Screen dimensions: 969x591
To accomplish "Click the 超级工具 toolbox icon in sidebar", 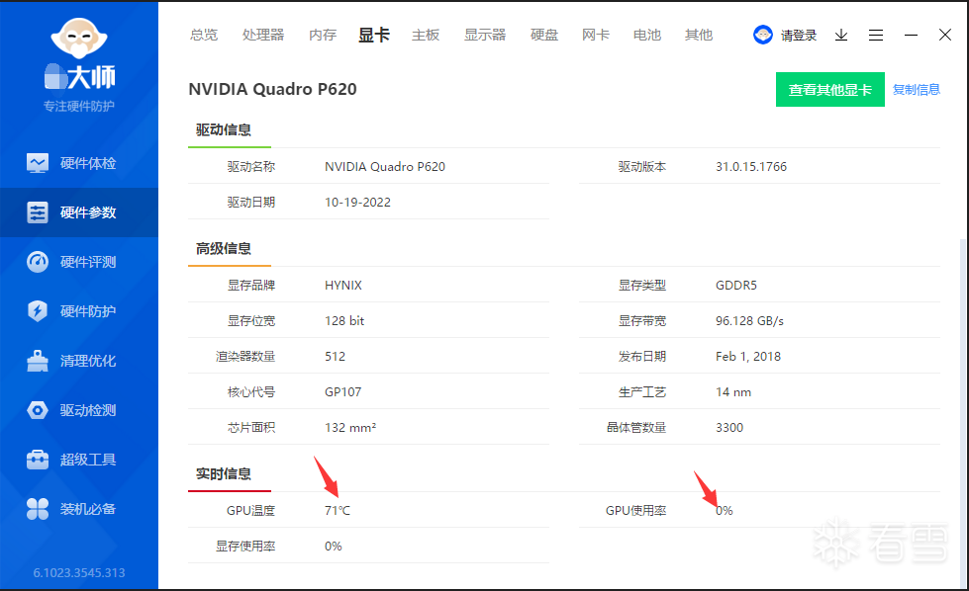I will [37, 460].
